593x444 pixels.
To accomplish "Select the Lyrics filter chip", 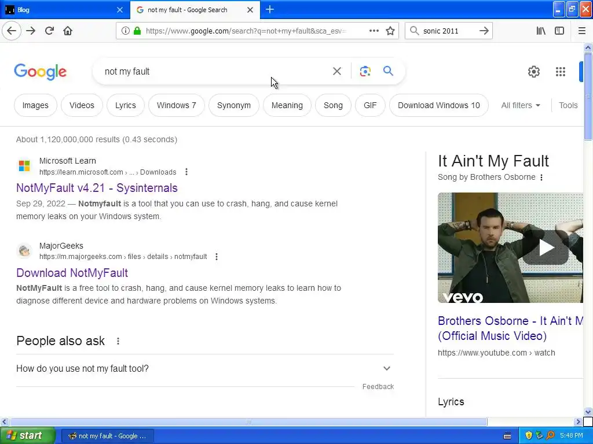I will [125, 105].
